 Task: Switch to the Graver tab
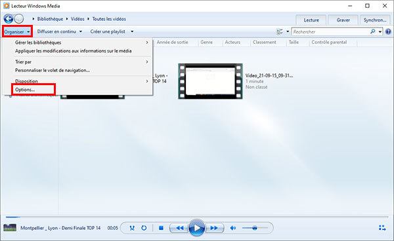point(343,20)
